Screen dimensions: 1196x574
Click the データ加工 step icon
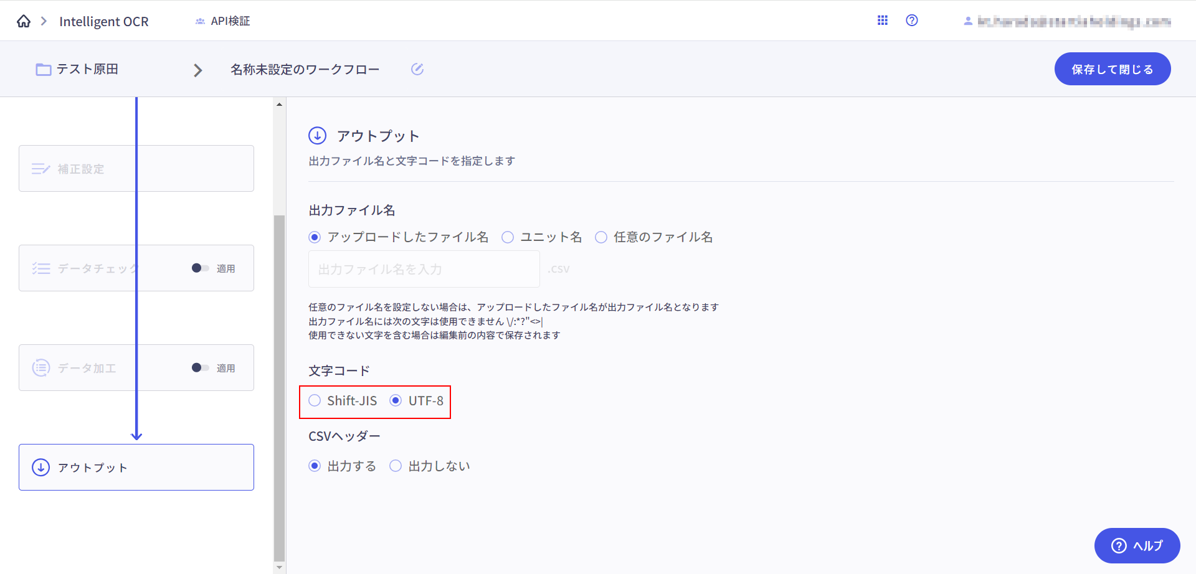41,368
